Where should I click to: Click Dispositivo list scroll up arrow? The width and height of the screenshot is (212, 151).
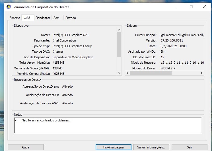(119, 30)
